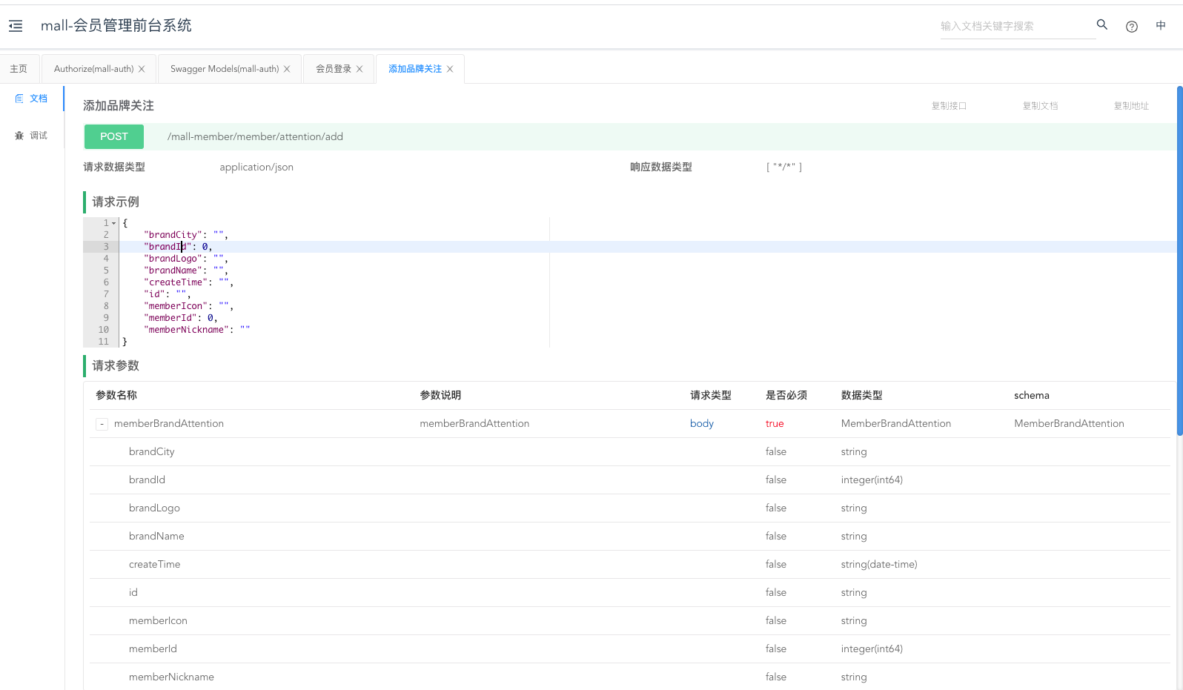The image size is (1183, 690).
Task: Close the Swagger Models(mall-auth) tab
Action: (x=287, y=69)
